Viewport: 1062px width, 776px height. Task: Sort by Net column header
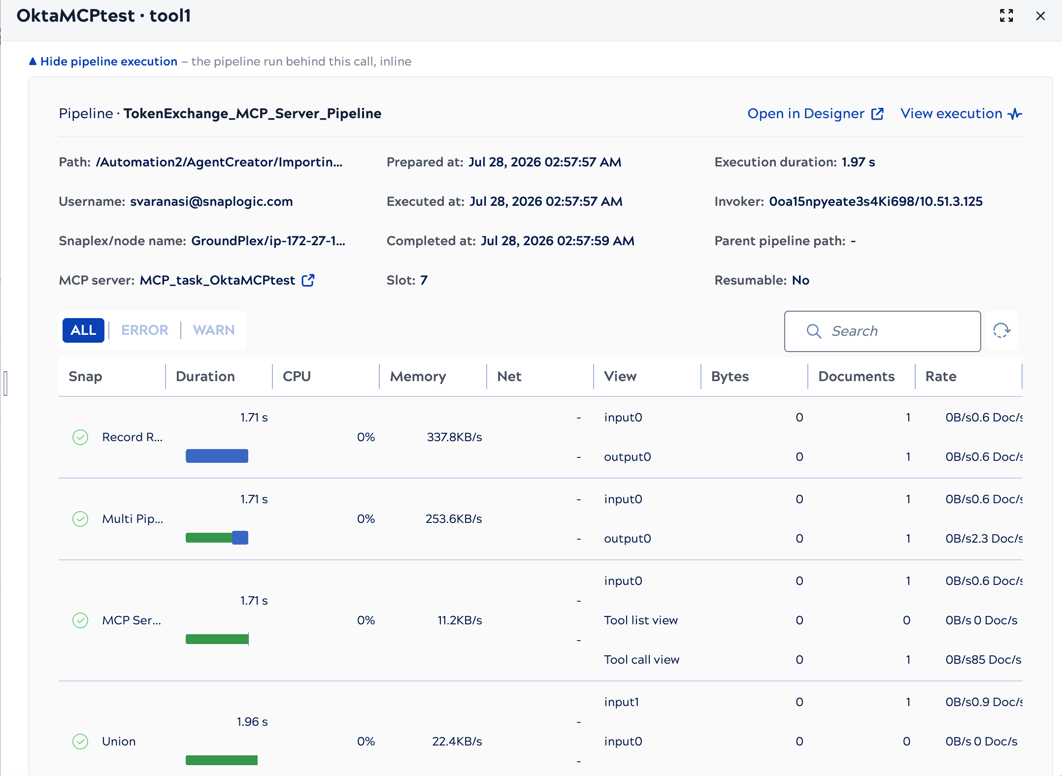point(509,377)
